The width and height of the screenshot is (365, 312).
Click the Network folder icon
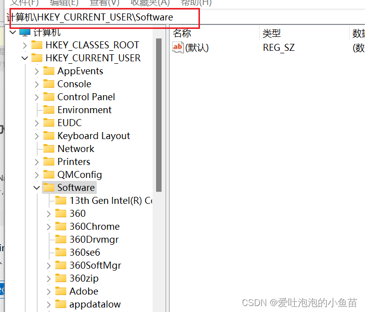click(x=49, y=149)
